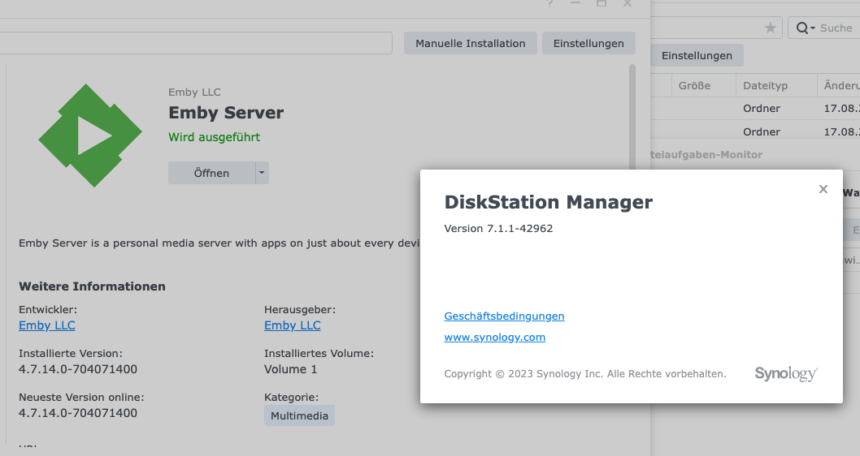Open the magnifier search options dropdown
Viewport: 860px width, 456px height.
(805, 28)
